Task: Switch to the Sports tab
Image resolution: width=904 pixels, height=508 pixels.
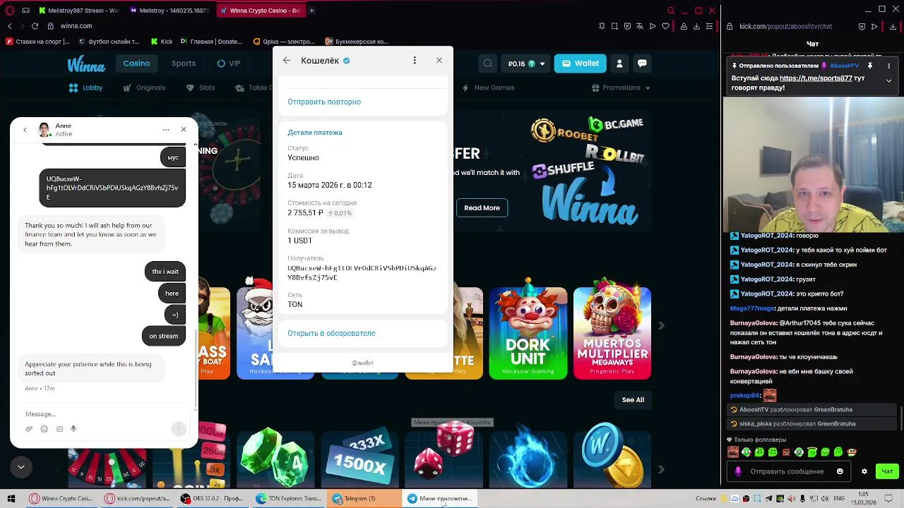Action: (184, 64)
